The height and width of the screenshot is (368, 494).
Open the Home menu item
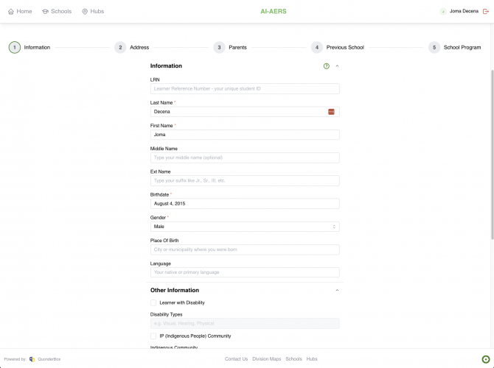(20, 11)
